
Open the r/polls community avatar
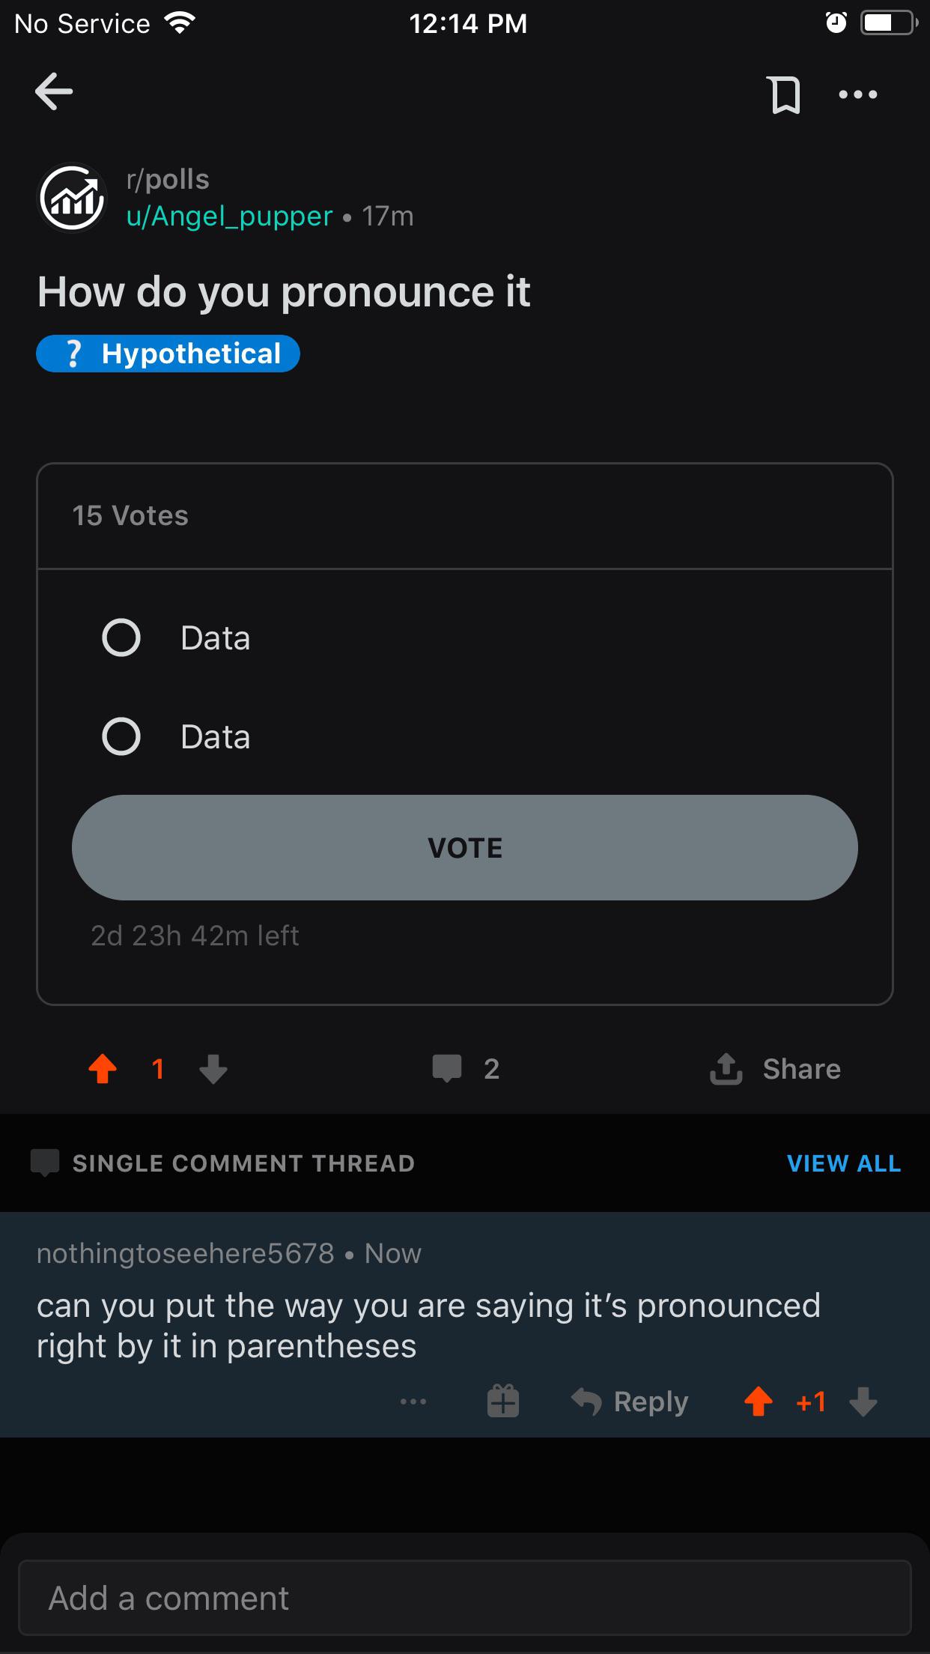tap(73, 199)
